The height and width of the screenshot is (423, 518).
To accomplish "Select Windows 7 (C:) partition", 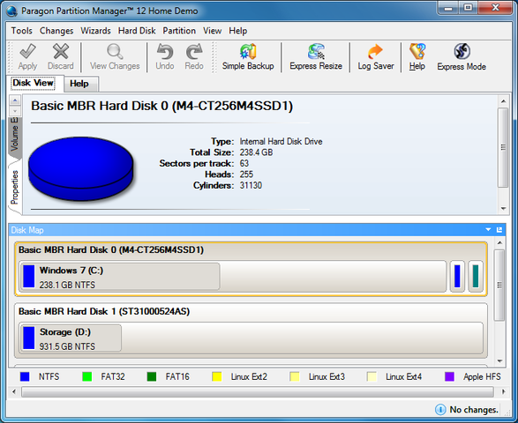I will click(x=233, y=277).
